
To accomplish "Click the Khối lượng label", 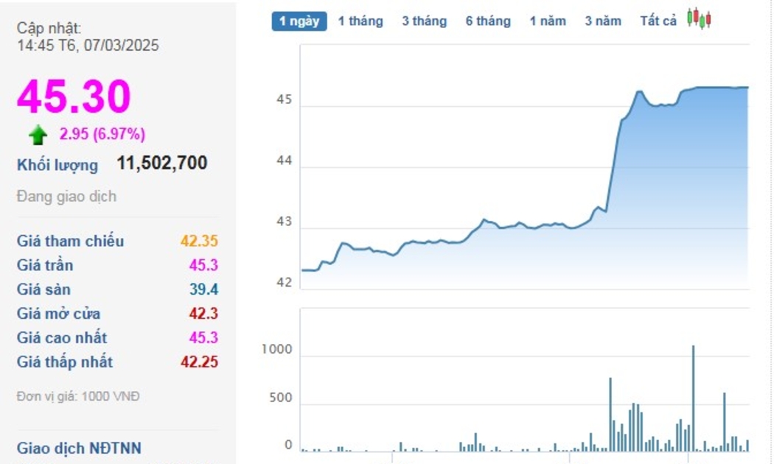I will pyautogui.click(x=57, y=165).
